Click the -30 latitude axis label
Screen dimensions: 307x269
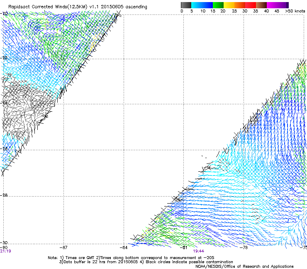[x=4, y=243]
